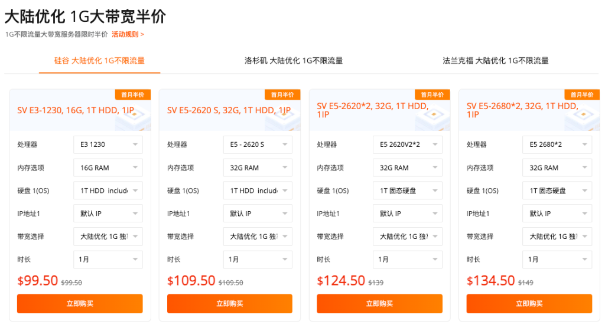Image resolution: width=605 pixels, height=325 pixels.
Task: Open 1T 固态硬盘 disk dropdown in E5-2680*2 card
Action: (x=557, y=191)
